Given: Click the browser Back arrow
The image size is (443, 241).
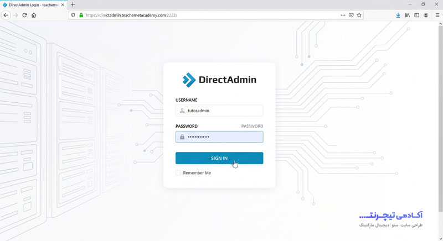Looking at the screenshot, I should (6, 15).
